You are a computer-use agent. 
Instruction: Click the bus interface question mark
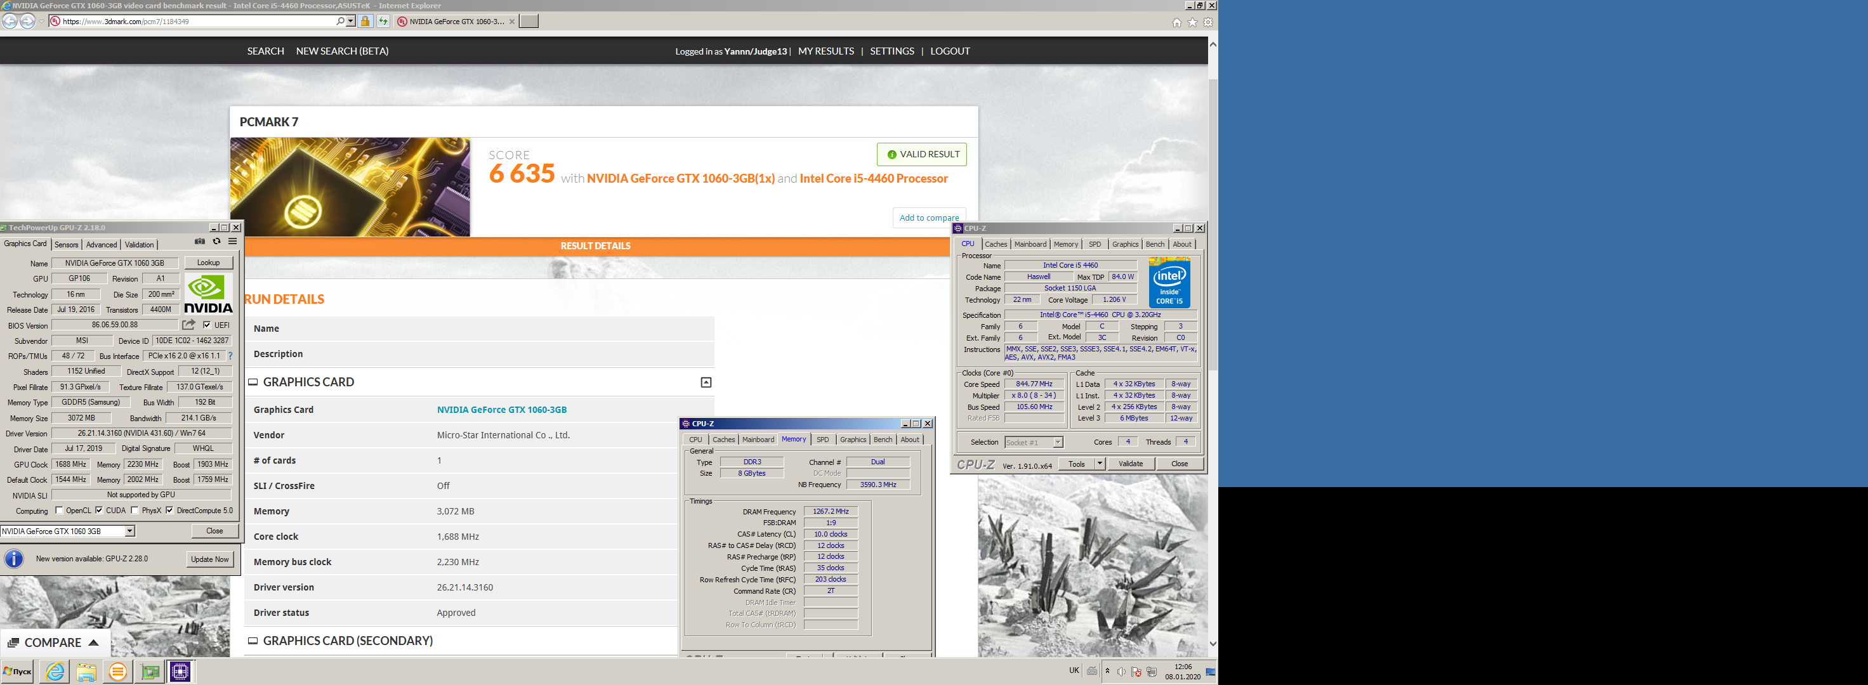click(230, 356)
